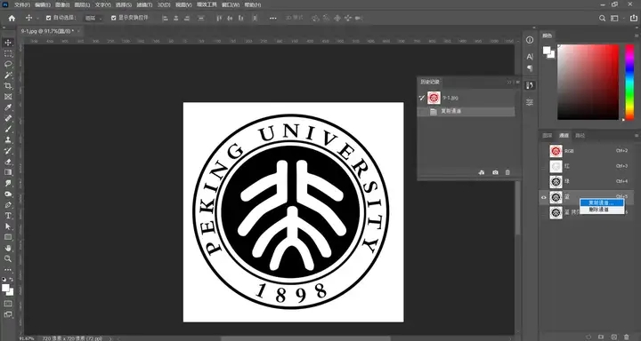Select the History Brush tool
This screenshot has height=341, width=641.
pos(8,150)
